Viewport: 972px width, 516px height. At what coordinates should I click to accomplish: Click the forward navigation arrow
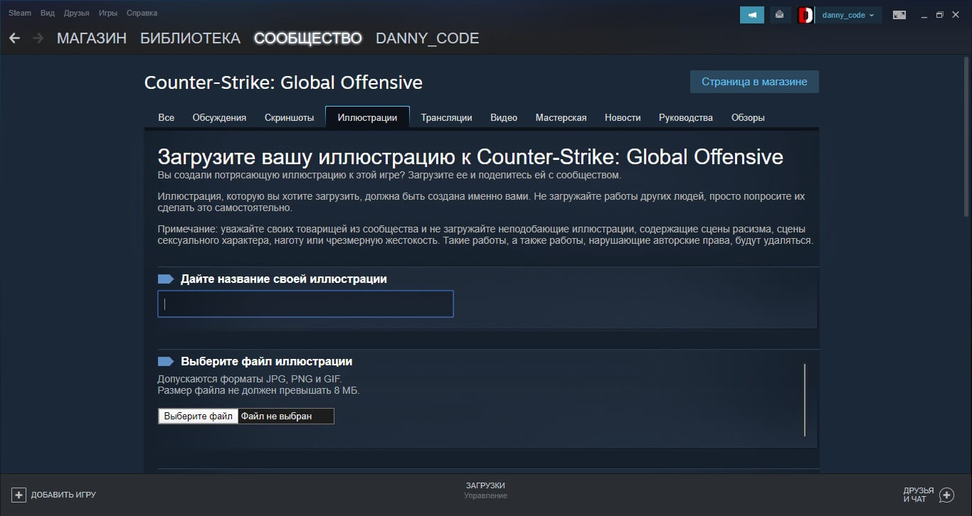coord(38,38)
